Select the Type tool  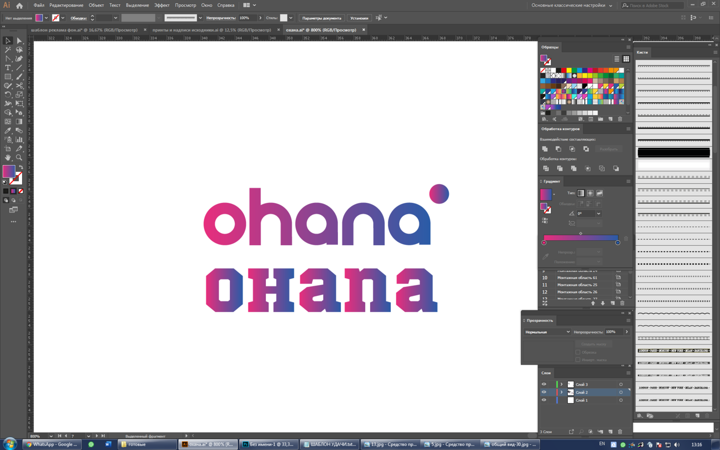(8, 68)
